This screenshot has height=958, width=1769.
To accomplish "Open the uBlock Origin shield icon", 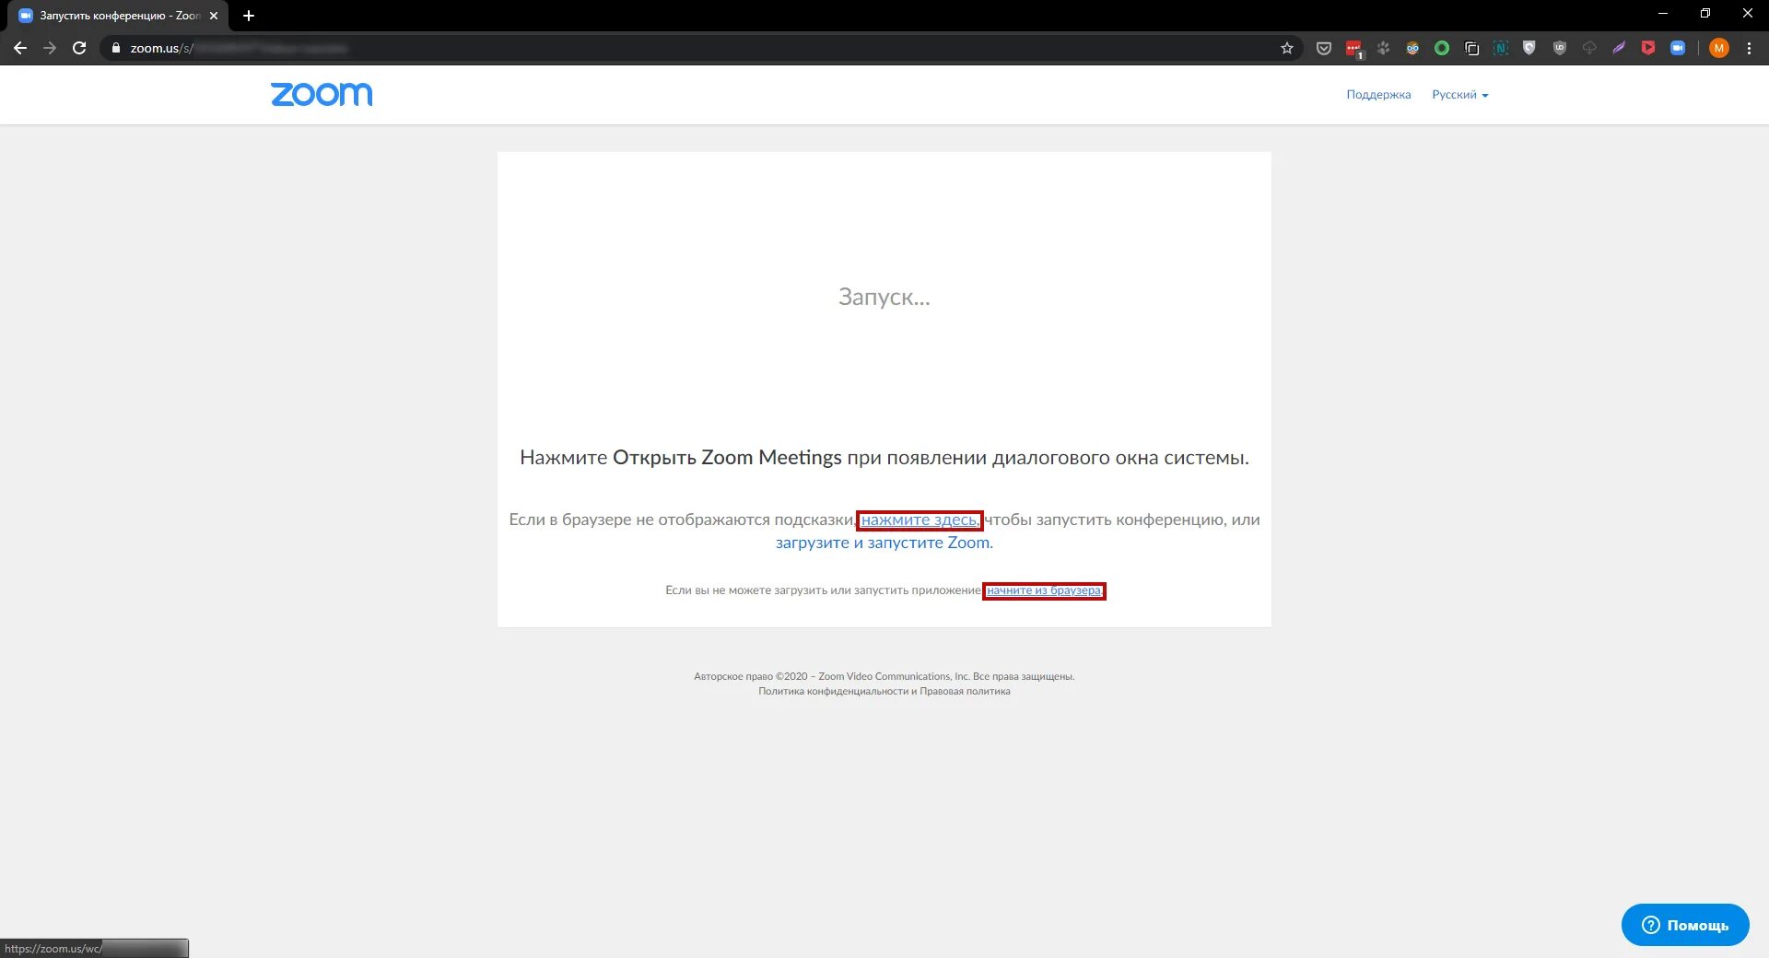I will pos(1560,48).
